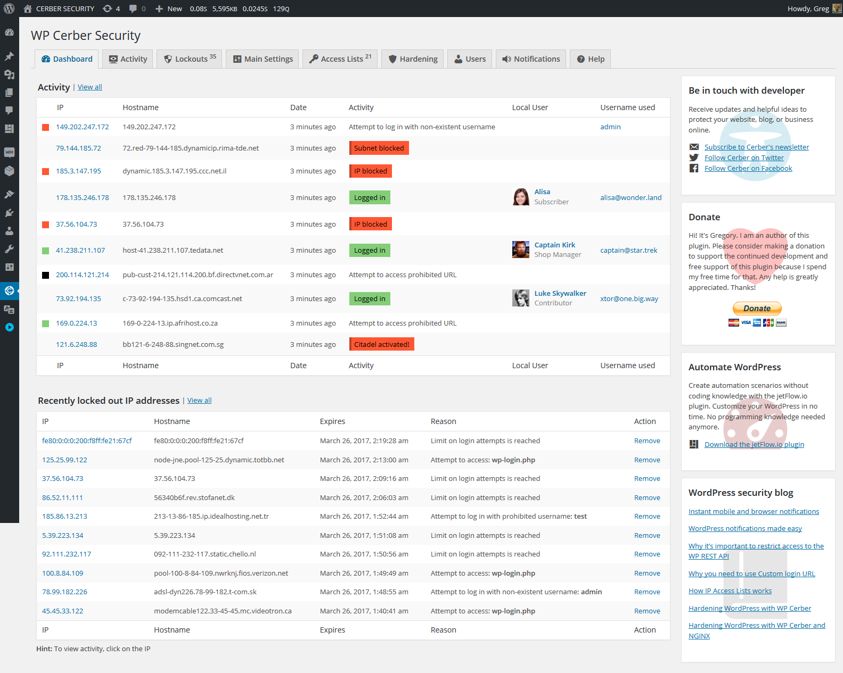
Task: Open Dashboard from the sidebar gauge icon
Action: [x=9, y=32]
